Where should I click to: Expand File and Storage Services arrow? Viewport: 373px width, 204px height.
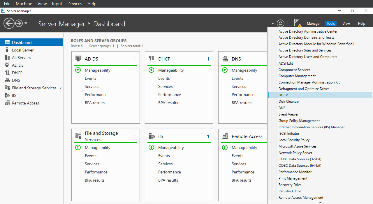[60, 88]
